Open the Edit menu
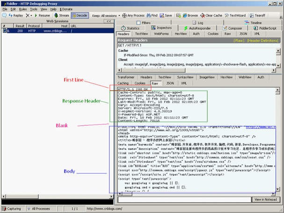The height and width of the screenshot is (213, 284). pos(13,9)
